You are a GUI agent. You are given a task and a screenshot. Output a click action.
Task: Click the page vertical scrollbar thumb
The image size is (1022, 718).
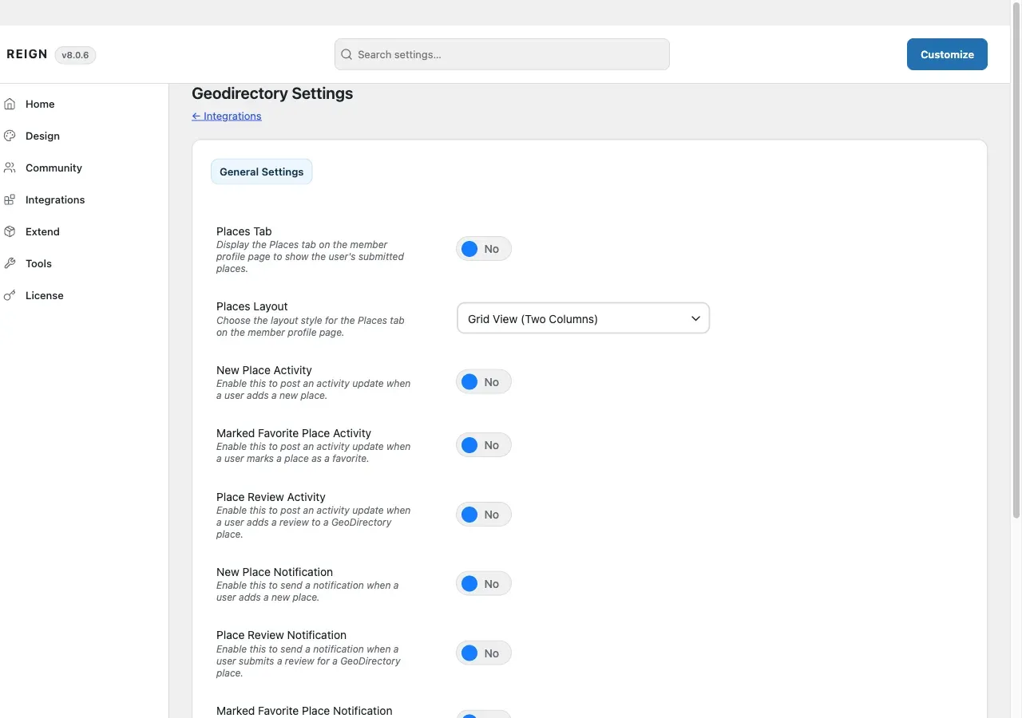click(x=1016, y=259)
